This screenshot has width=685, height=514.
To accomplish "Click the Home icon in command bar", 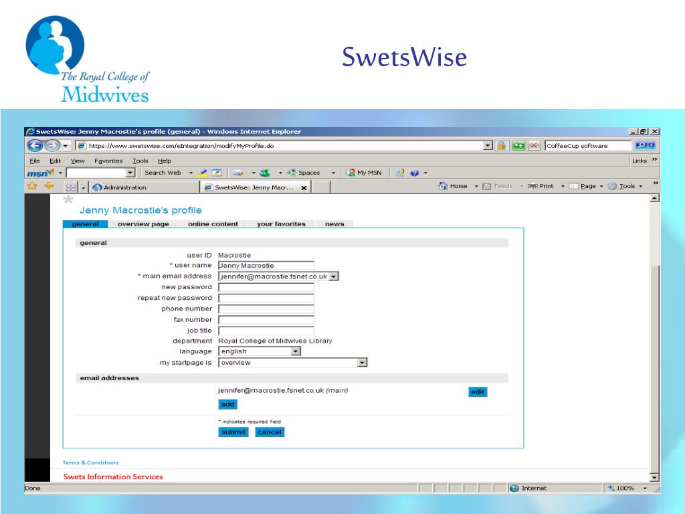I will 443,186.
